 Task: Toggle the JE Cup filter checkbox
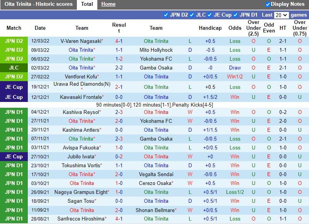point(210,15)
